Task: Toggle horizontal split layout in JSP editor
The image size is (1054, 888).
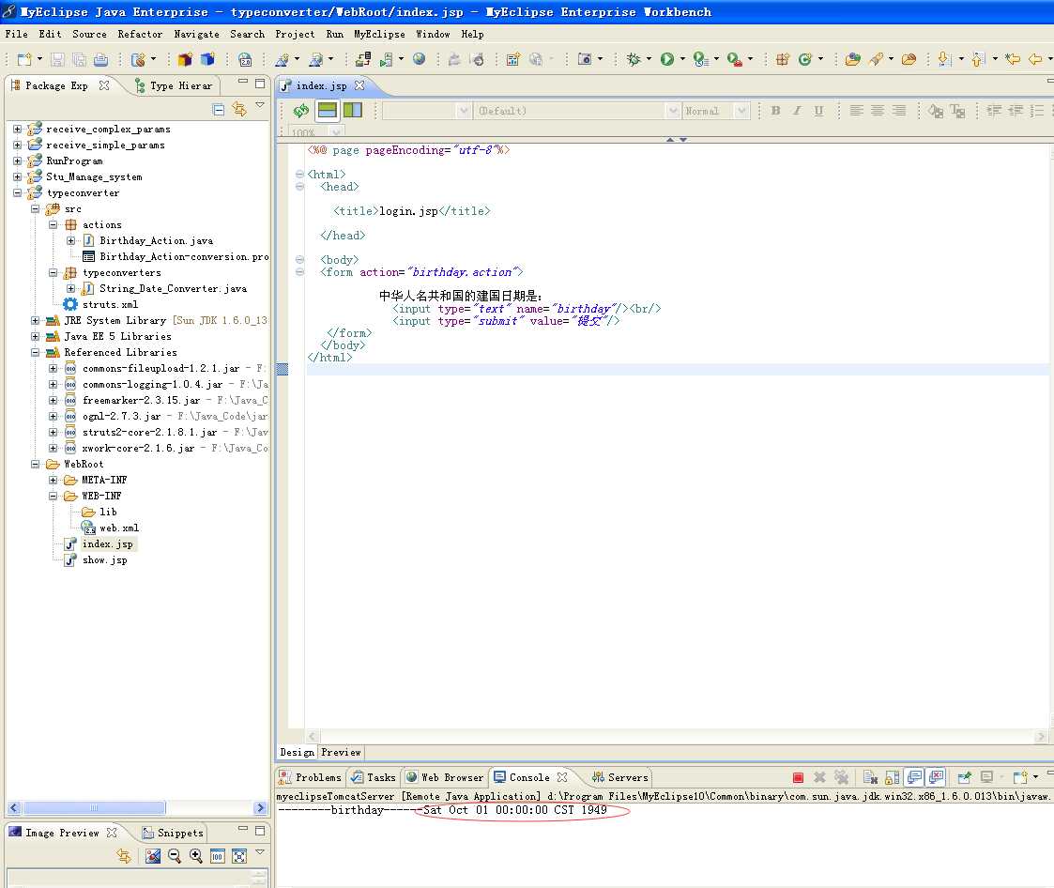Action: [328, 110]
